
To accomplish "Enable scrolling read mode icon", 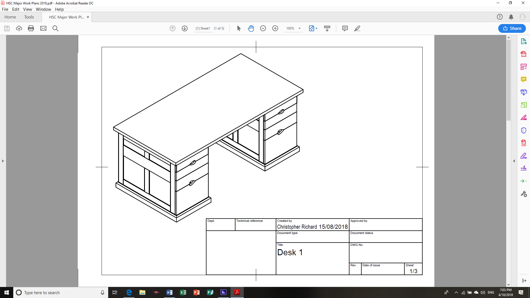I will [327, 28].
